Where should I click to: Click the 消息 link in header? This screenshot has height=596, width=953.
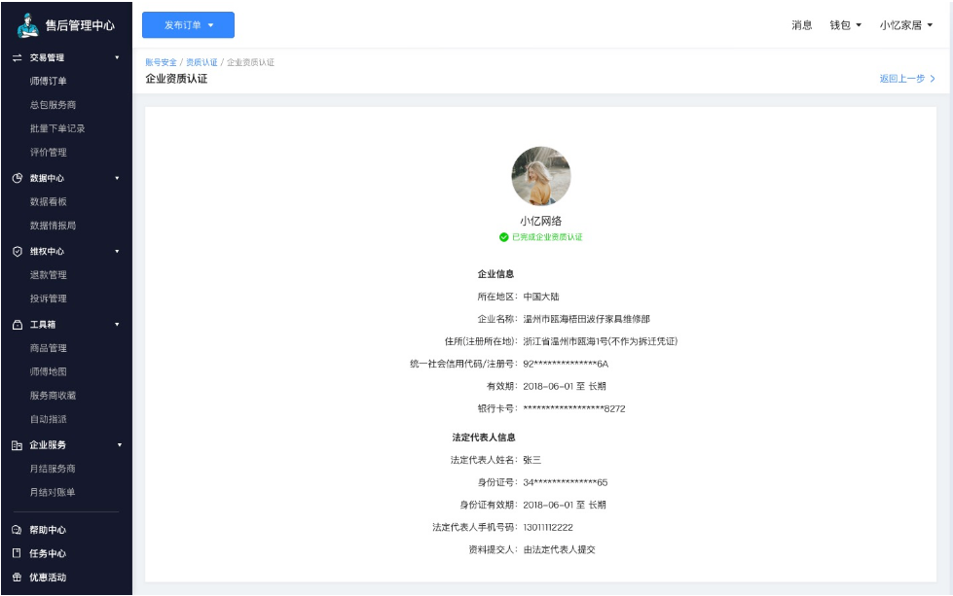pyautogui.click(x=802, y=25)
